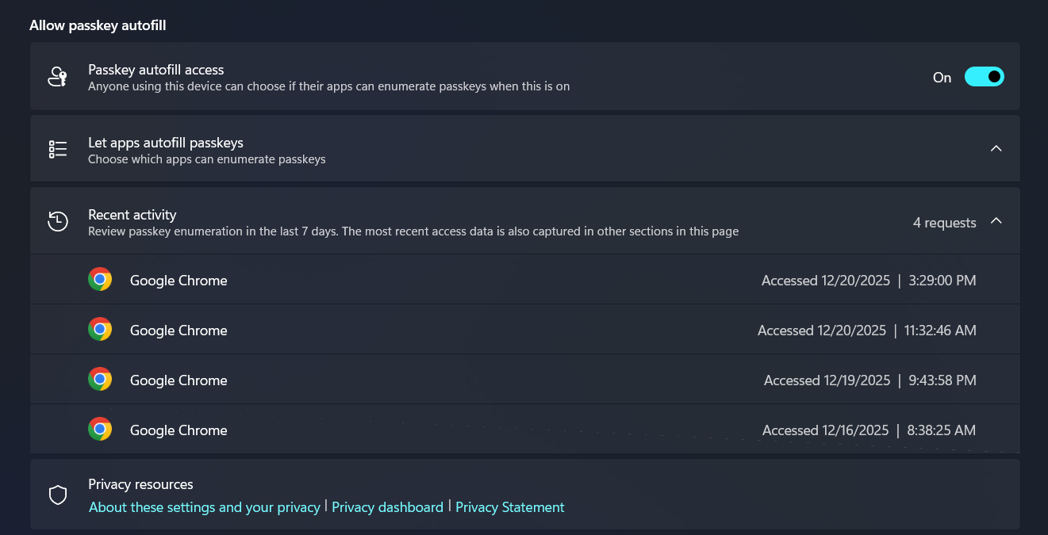Click the Let apps autofill passkeys list icon
The height and width of the screenshot is (535, 1048).
57,149
